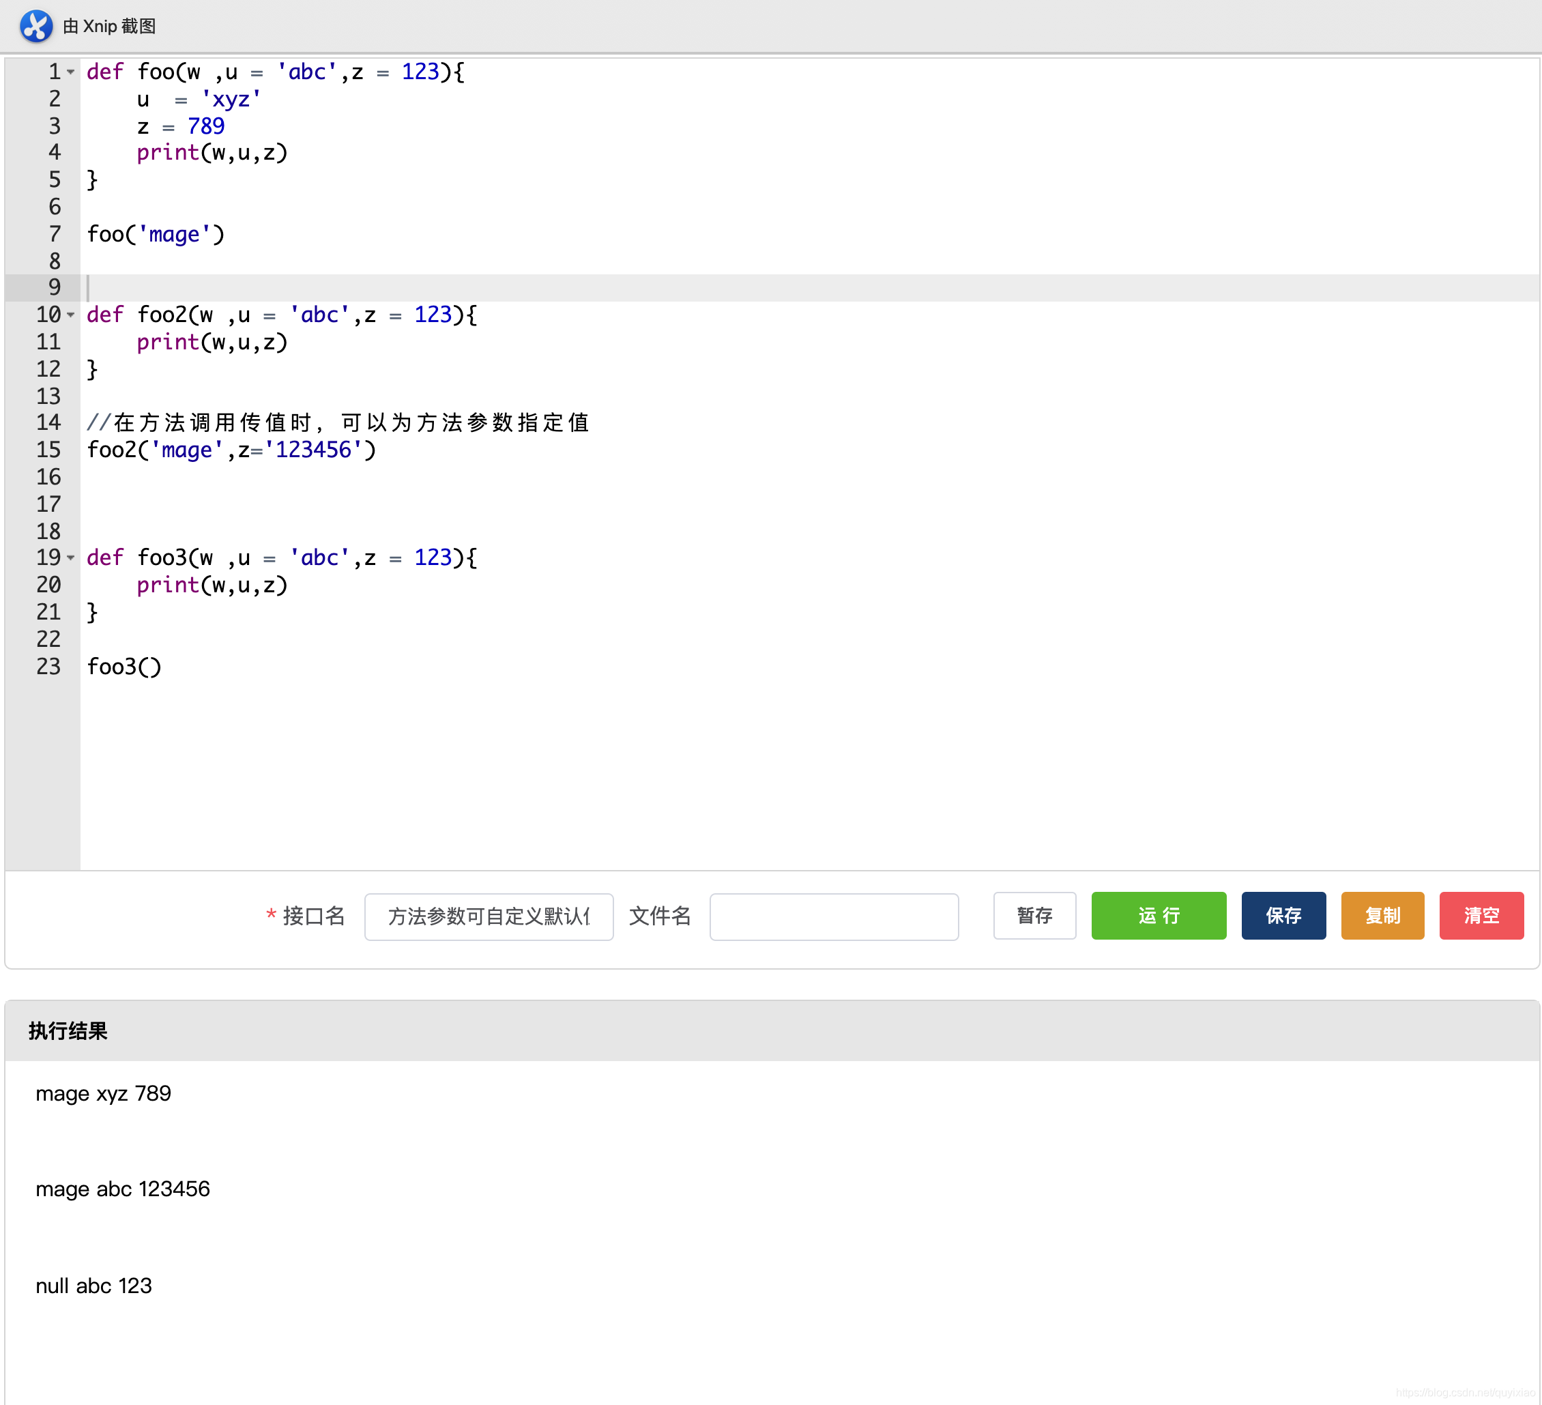Click the 接口名 field label
The image size is (1542, 1405).
(x=314, y=916)
